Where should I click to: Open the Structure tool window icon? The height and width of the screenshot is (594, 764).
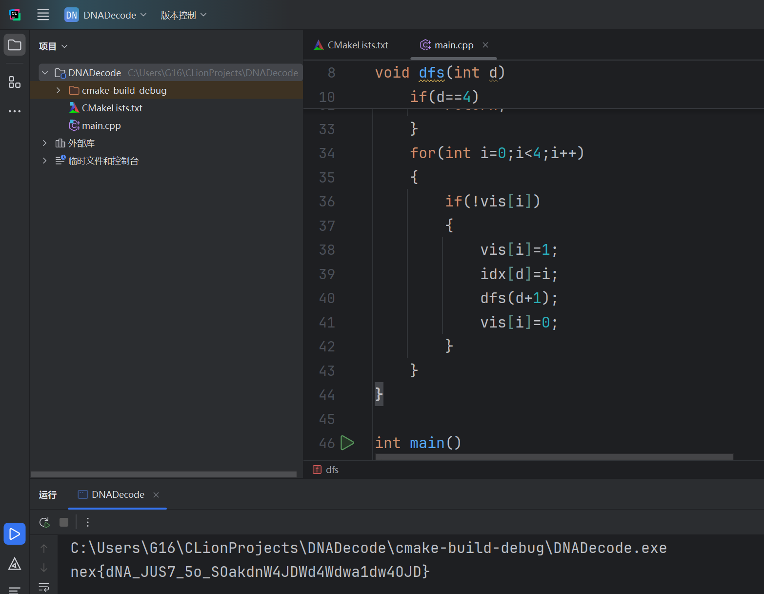click(15, 82)
